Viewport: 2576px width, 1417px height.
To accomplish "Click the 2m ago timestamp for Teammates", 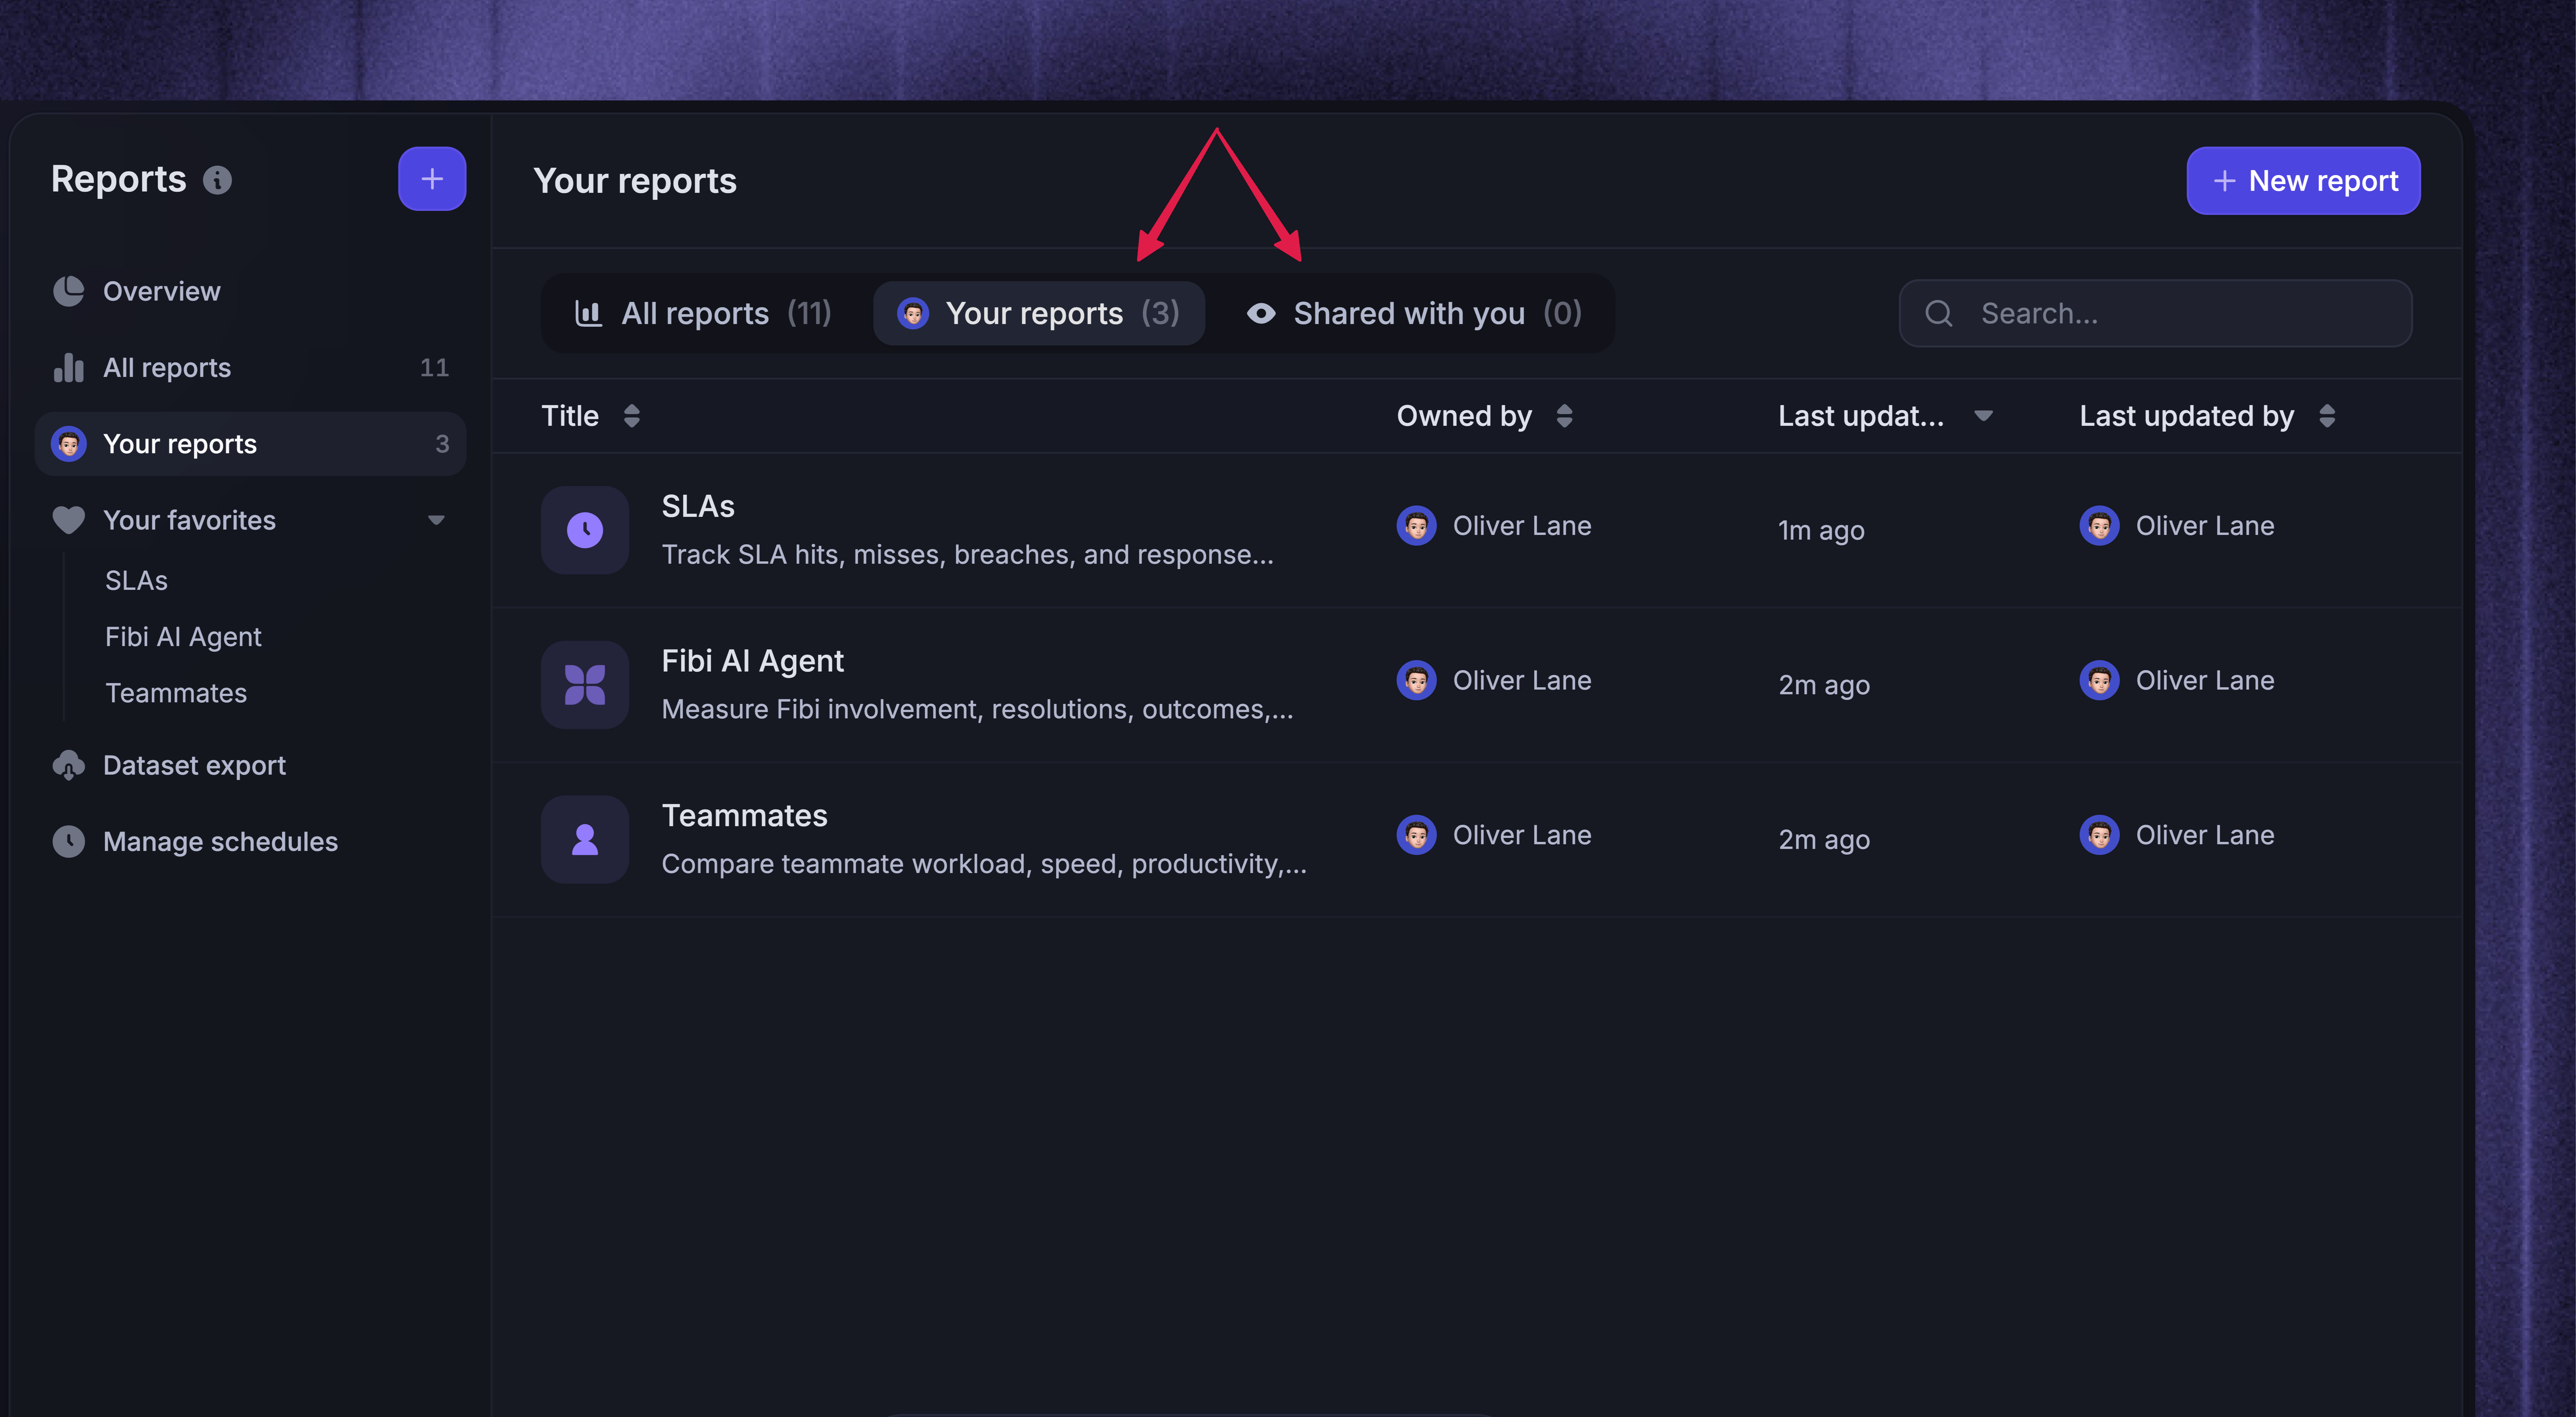I will [x=1824, y=840].
